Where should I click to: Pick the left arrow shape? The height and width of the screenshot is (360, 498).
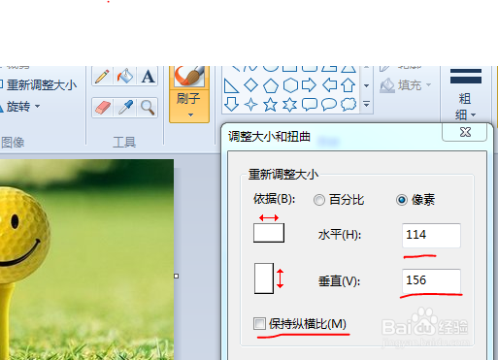point(329,85)
